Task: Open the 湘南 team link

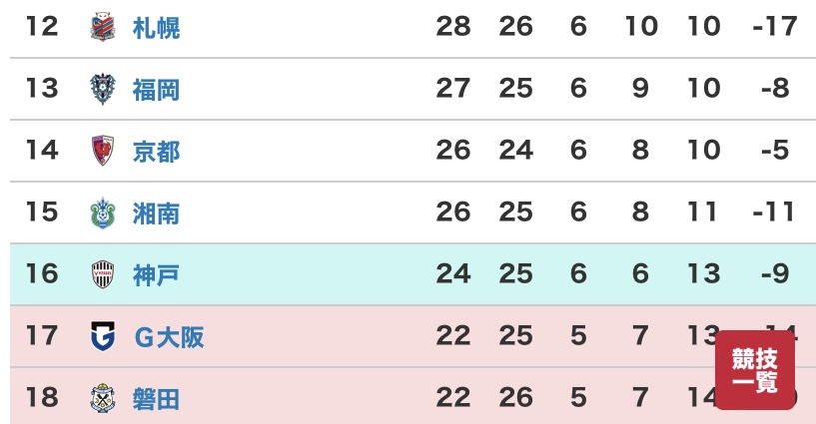Action: pos(156,213)
